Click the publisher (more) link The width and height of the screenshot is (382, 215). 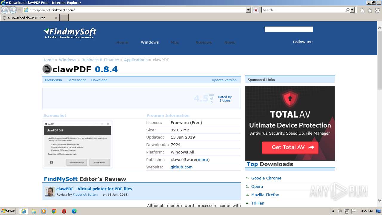tap(203, 159)
